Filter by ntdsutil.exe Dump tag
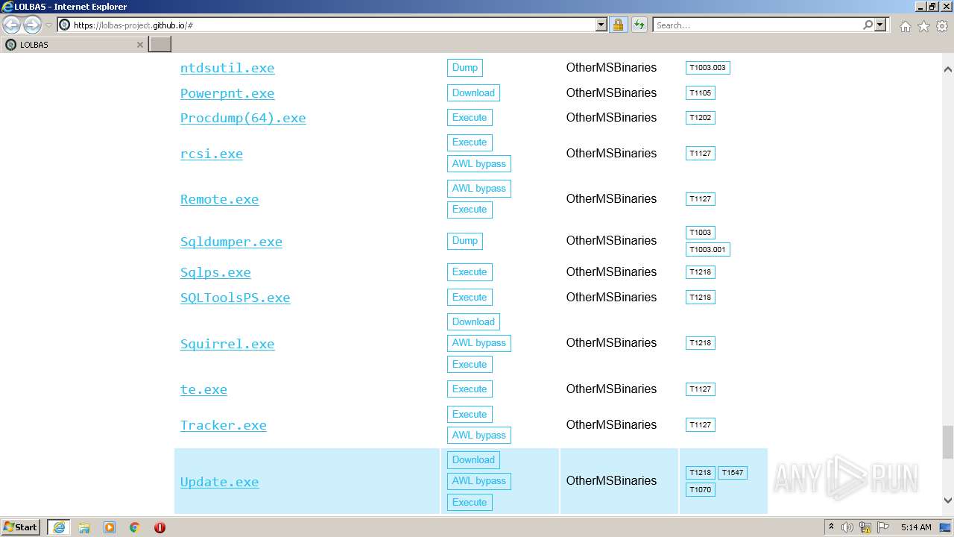The width and height of the screenshot is (954, 537). pos(465,68)
